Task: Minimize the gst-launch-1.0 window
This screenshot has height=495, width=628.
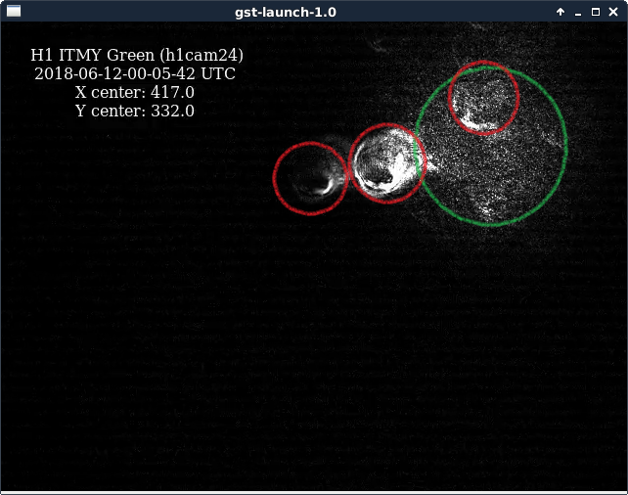Action: (x=578, y=13)
